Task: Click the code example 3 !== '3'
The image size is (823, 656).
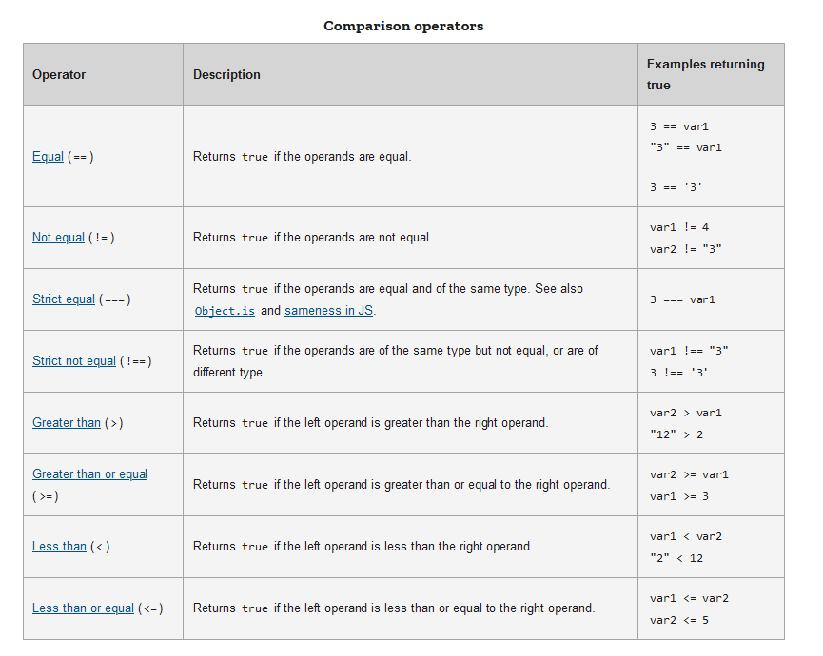Action: (x=678, y=373)
